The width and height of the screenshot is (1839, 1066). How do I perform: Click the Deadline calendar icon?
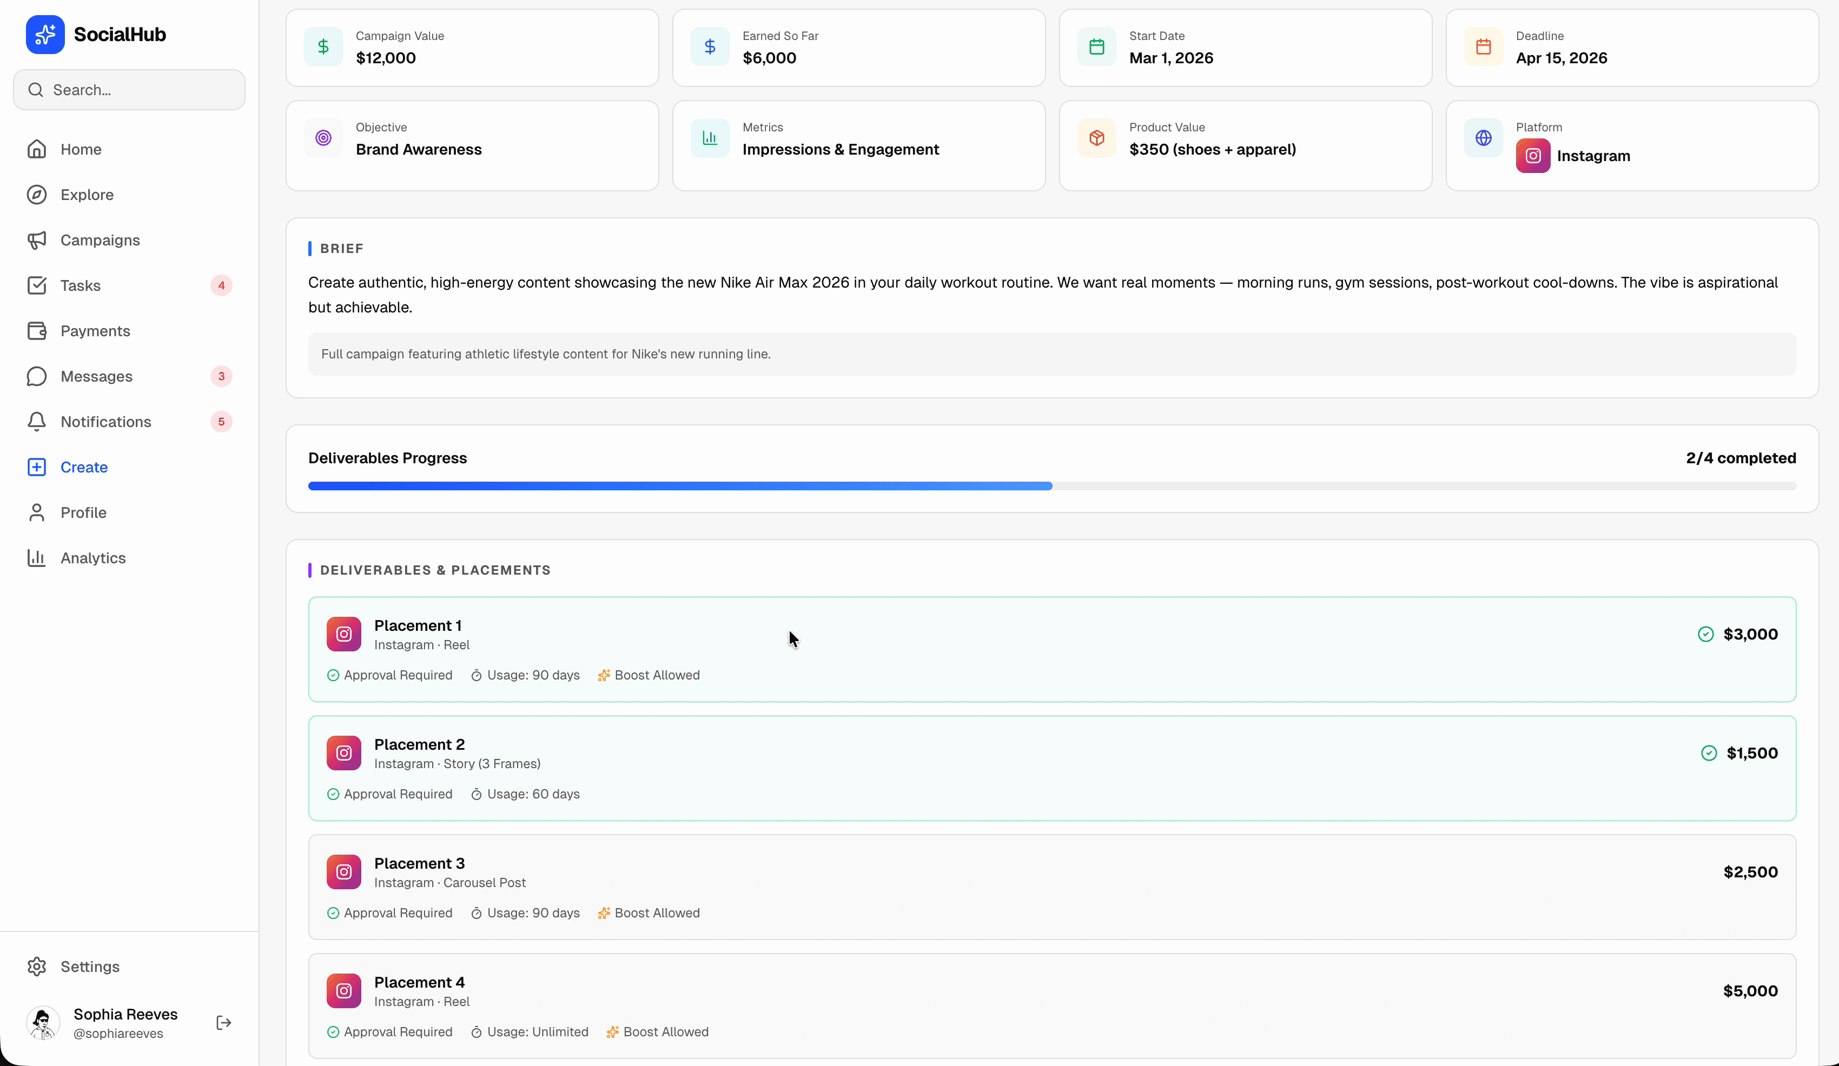[x=1483, y=46]
